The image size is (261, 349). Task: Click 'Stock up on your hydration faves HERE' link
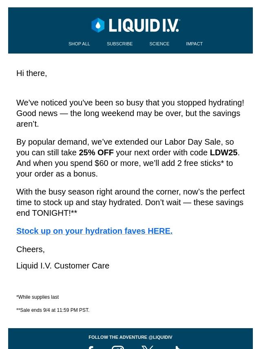pyautogui.click(x=94, y=231)
